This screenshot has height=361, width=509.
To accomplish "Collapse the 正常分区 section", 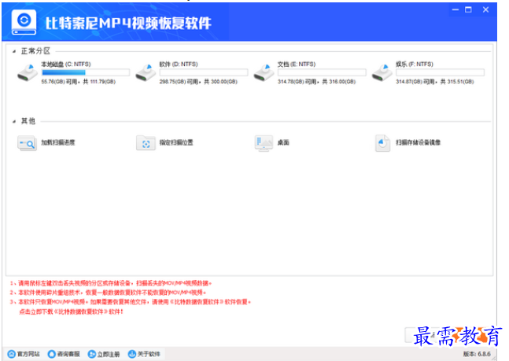I will 14,51.
